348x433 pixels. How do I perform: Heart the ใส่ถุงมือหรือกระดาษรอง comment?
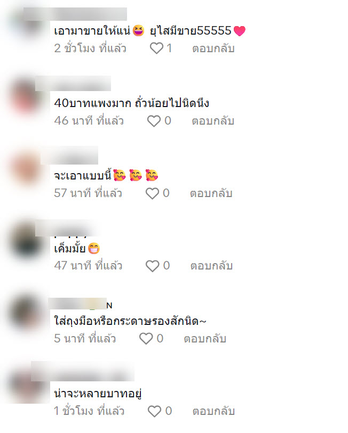click(146, 339)
